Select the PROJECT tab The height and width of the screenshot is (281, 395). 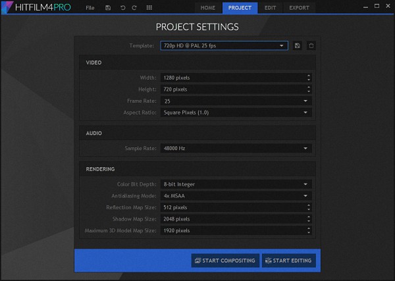[240, 8]
